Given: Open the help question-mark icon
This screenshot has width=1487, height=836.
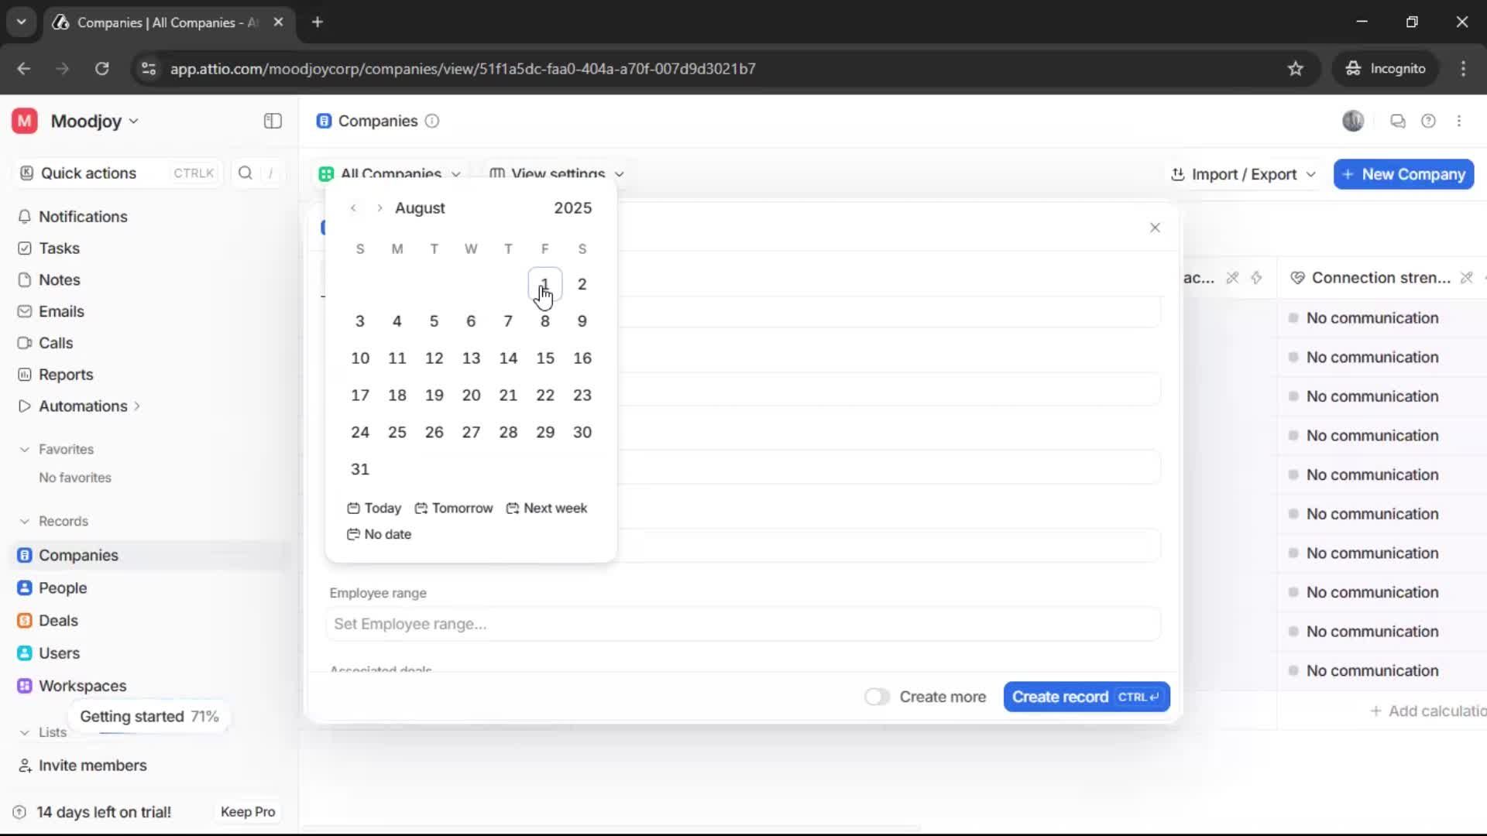Looking at the screenshot, I should (1429, 121).
